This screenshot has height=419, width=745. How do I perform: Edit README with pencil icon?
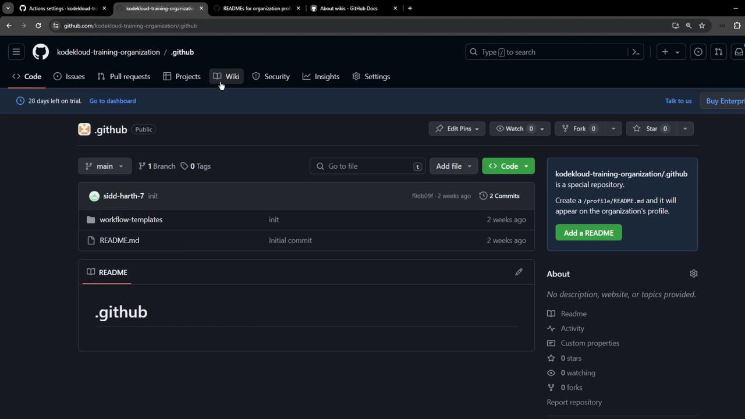(x=519, y=272)
